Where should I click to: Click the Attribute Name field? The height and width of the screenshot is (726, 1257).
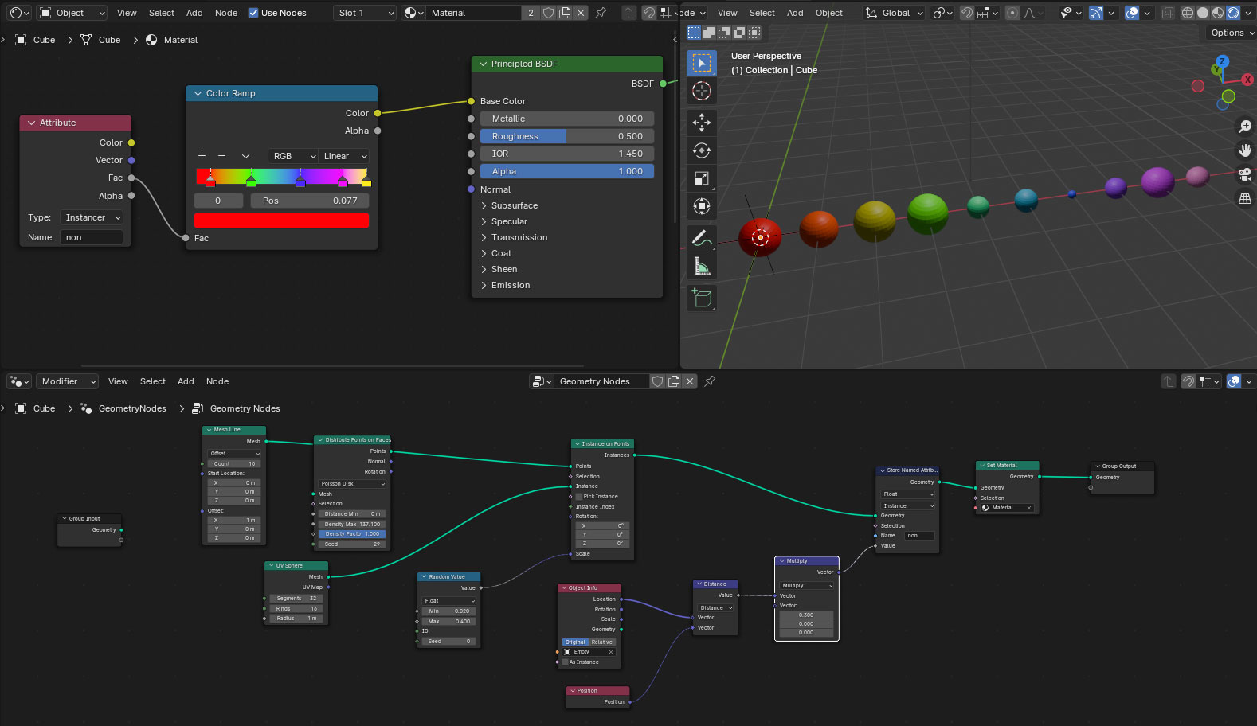[92, 237]
